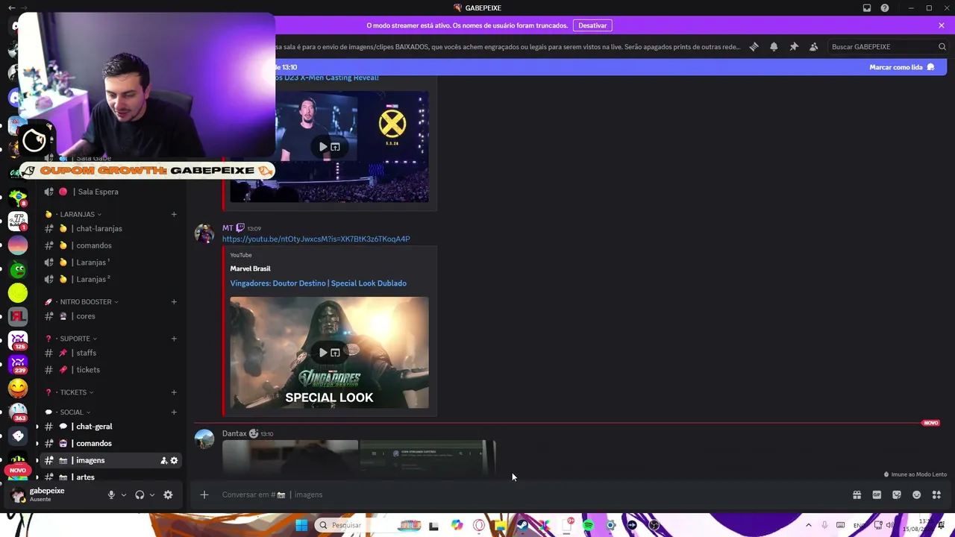The height and width of the screenshot is (537, 955).
Task: Open Spotify from the taskbar
Action: (x=588, y=525)
